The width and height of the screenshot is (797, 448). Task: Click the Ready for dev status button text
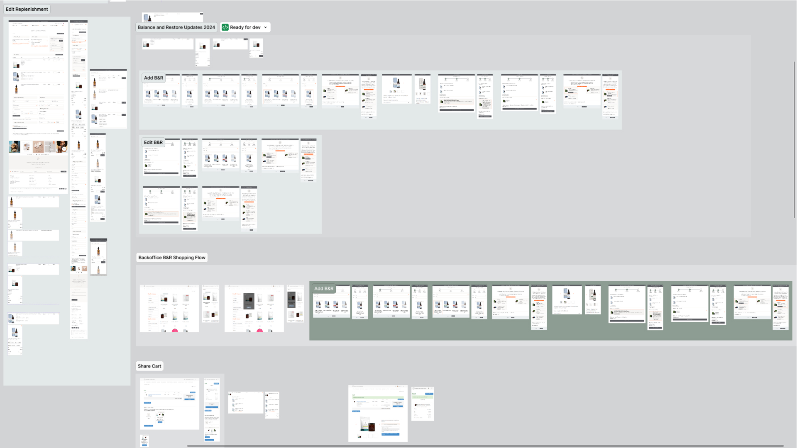245,27
